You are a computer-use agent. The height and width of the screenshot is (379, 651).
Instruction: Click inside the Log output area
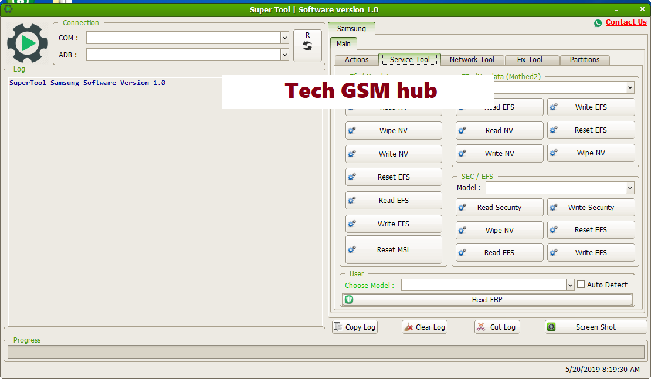click(165, 201)
